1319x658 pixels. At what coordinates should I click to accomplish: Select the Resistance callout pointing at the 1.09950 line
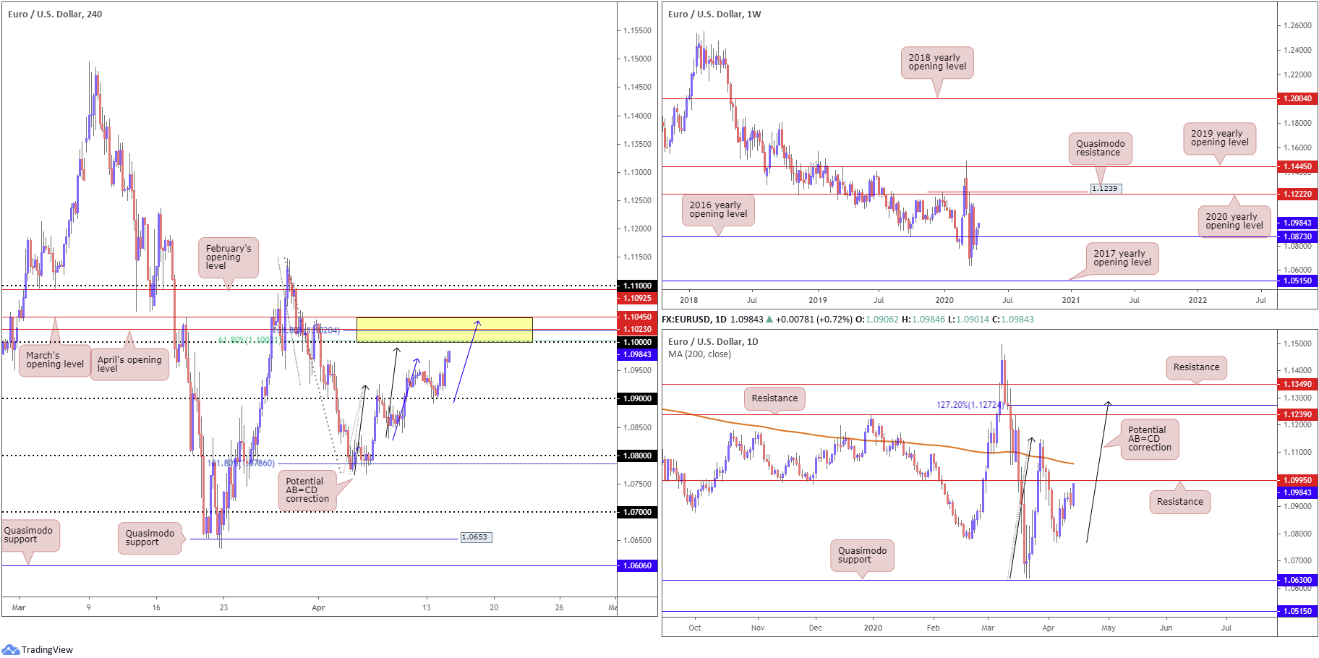click(1179, 502)
